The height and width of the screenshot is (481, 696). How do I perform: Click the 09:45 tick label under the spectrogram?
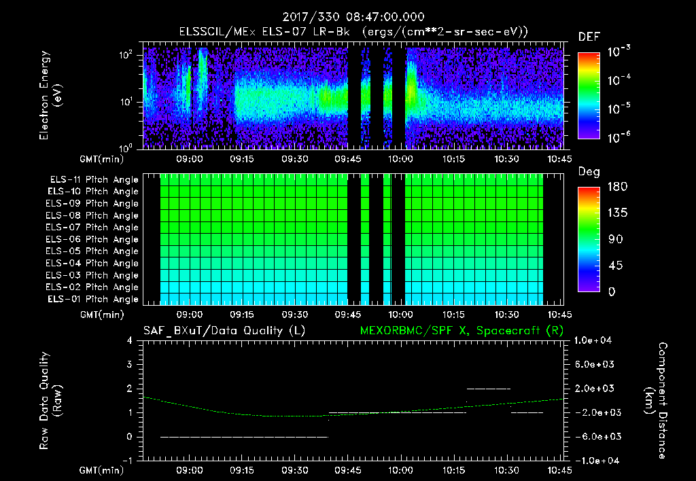[x=347, y=159]
